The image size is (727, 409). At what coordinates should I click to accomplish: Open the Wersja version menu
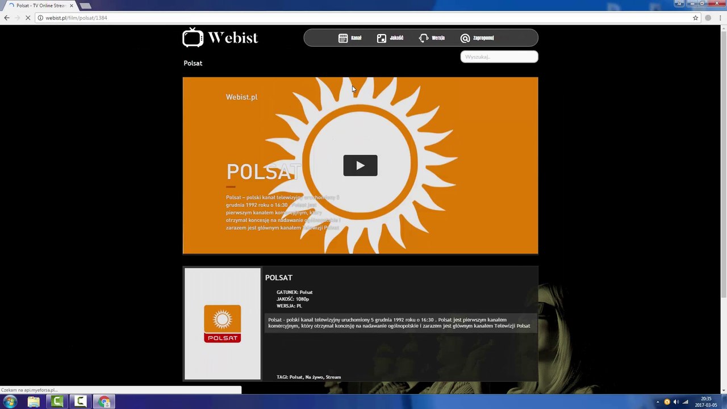pyautogui.click(x=432, y=38)
